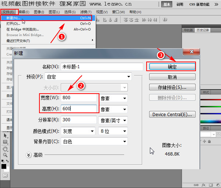Open the 编辑(E) menu

[24, 12]
